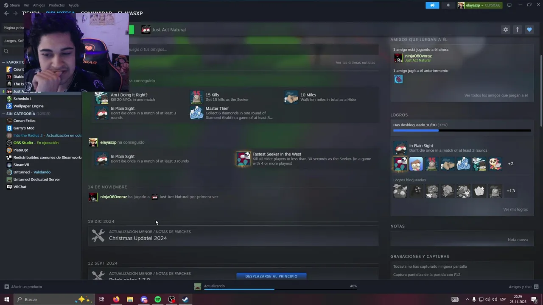
Task: Click Ver mis logros link
Action: click(515, 210)
